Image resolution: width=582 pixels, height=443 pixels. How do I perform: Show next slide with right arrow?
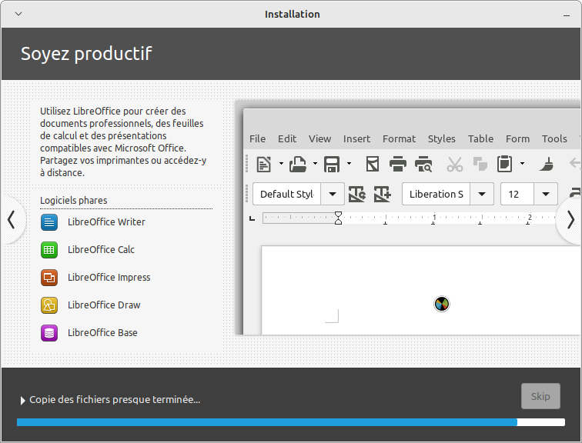(570, 220)
